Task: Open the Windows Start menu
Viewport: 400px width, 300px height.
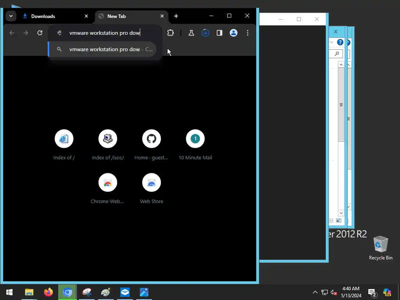Action: click(x=9, y=292)
